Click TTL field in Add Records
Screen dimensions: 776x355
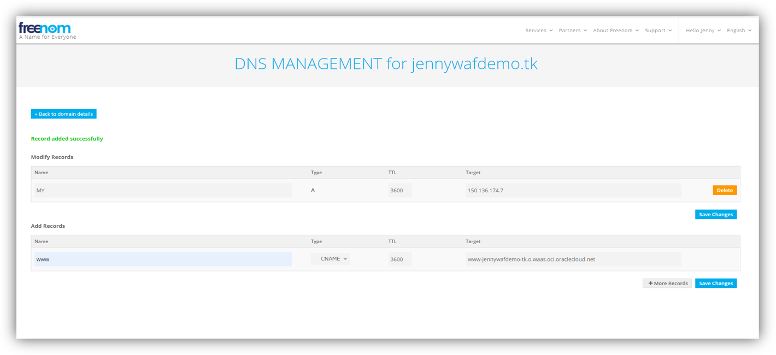point(399,259)
